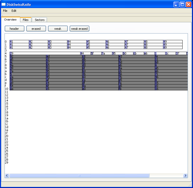Click the DiskSwissKnife title bar icon
The image size is (193, 188).
tap(4, 4)
